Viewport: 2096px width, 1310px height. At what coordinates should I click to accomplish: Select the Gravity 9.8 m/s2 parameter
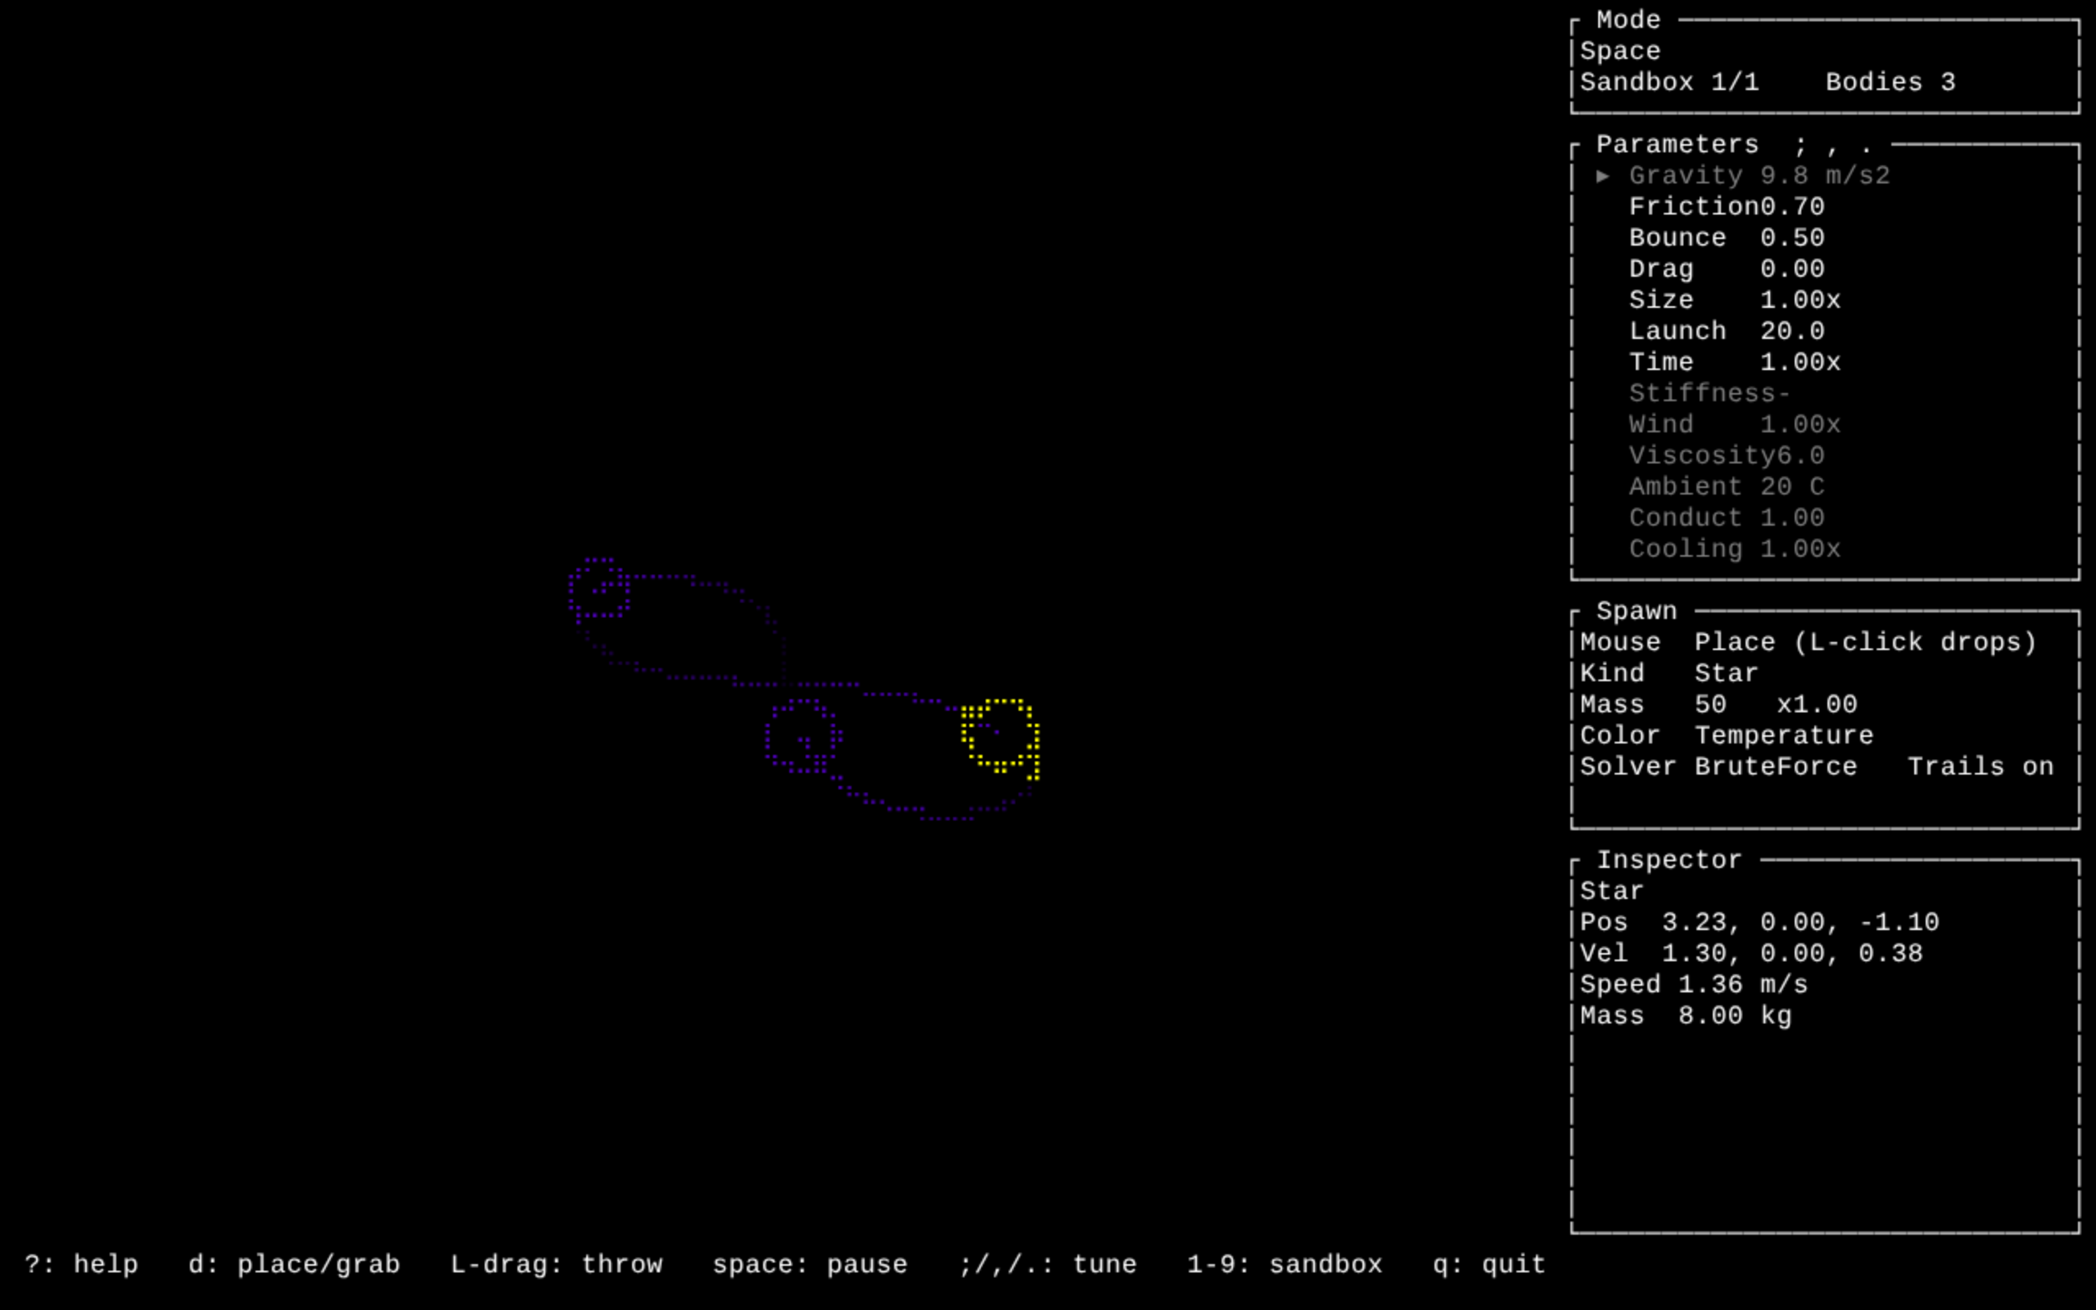[x=1759, y=176]
